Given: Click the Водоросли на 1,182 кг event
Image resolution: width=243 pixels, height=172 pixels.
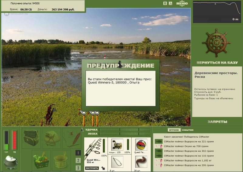Looking at the screenshot, I should coord(187,160).
